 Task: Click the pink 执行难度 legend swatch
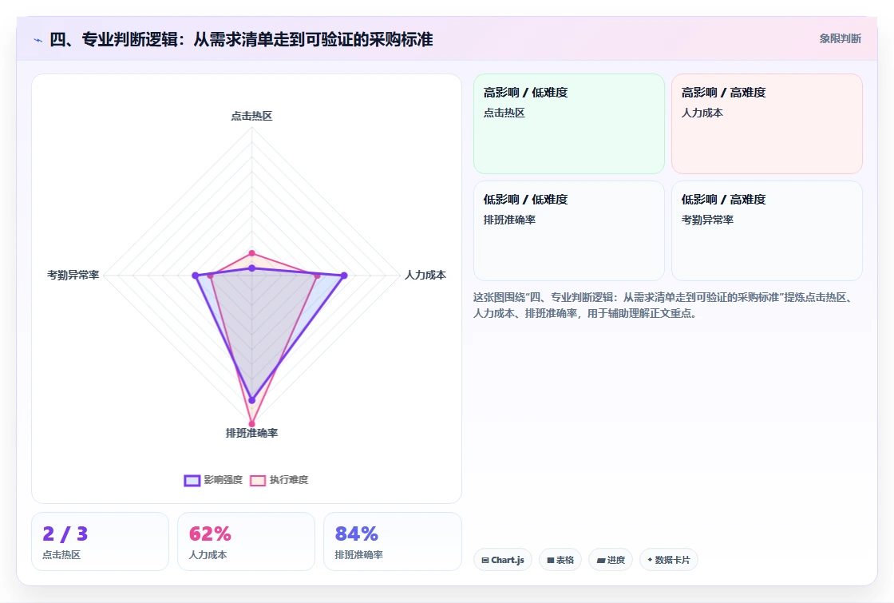(258, 480)
